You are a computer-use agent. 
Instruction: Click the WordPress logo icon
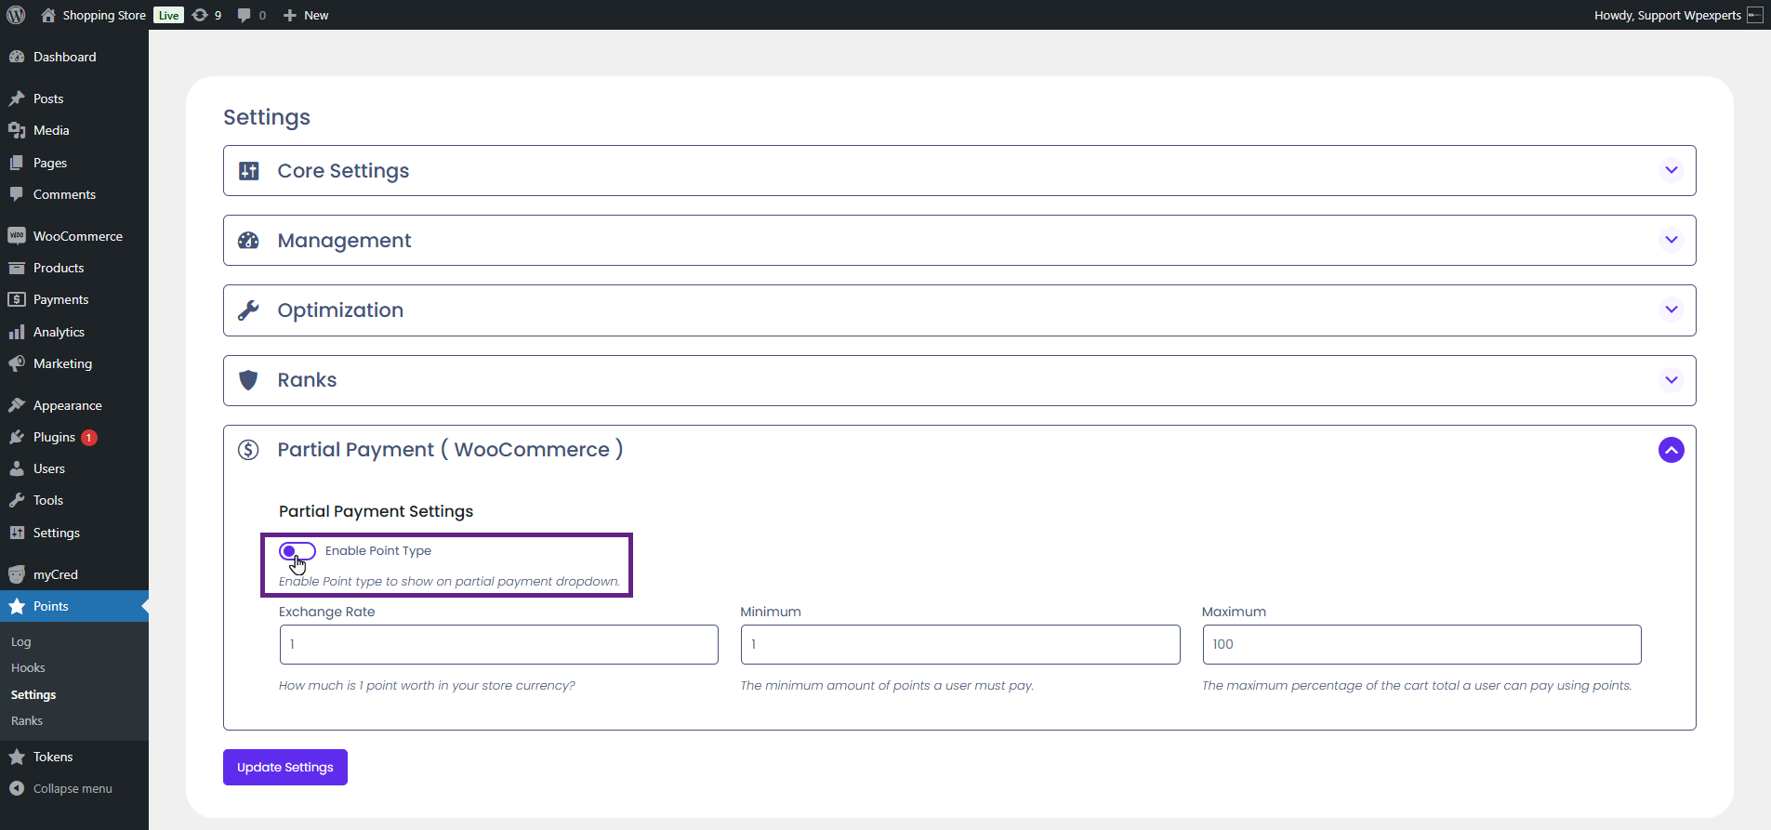point(16,15)
